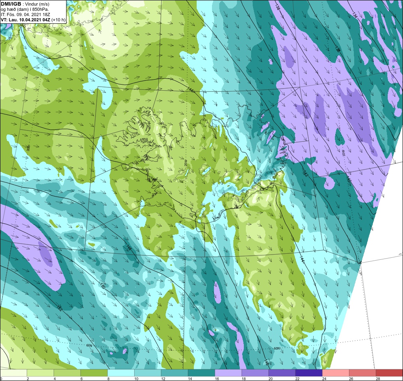Select legend tick value 16
Image resolution: width=403 pixels, height=381 pixels.
217,379
